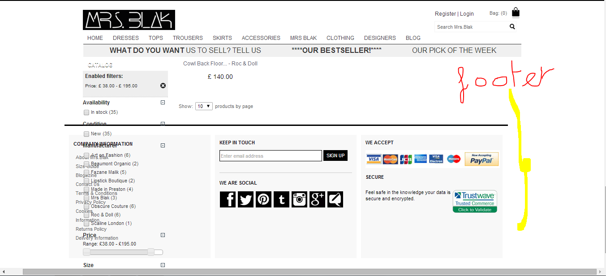Open the MRS BLAK menu item
This screenshot has width=606, height=276.
pyautogui.click(x=303, y=38)
